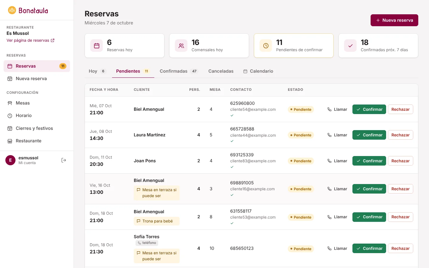The width and height of the screenshot is (429, 268).
Task: Click the phone icon in Laura Martínez row
Action: pyautogui.click(x=329, y=135)
